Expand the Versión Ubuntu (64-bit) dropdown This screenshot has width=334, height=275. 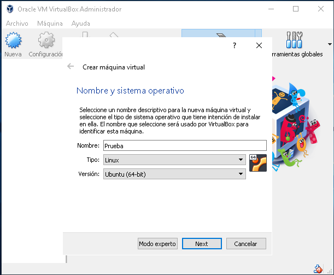174,174
